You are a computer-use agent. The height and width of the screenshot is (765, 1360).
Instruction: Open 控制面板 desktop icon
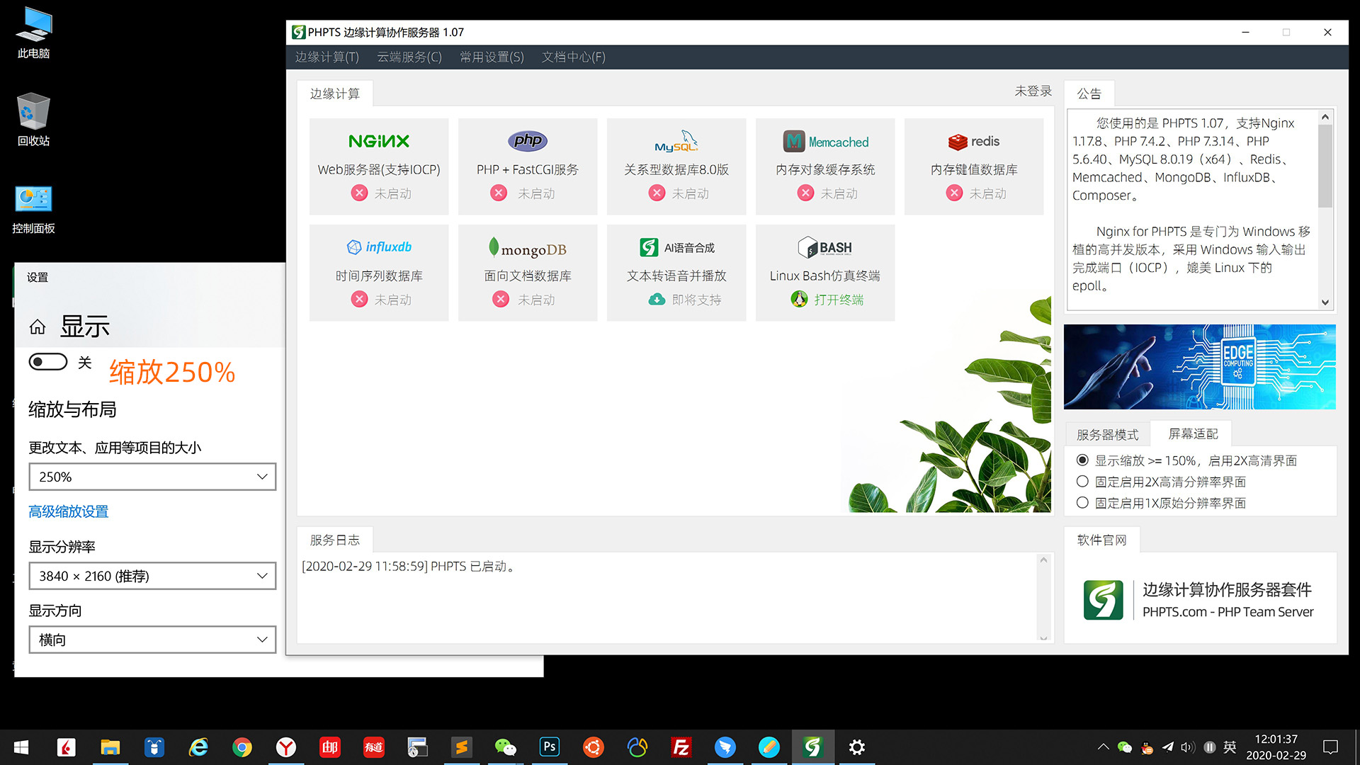[33, 209]
